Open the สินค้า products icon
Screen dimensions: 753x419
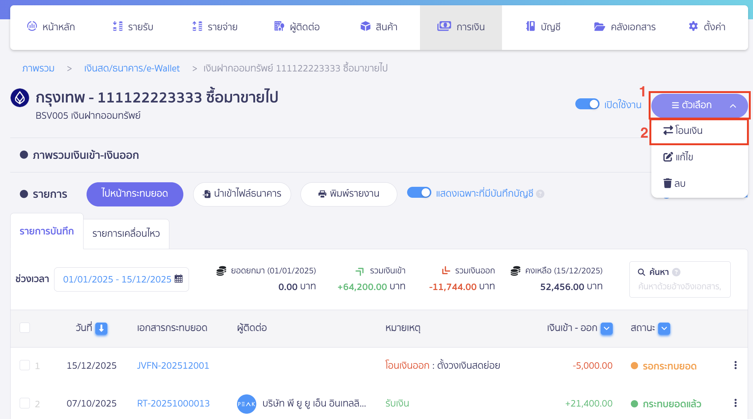tap(365, 26)
